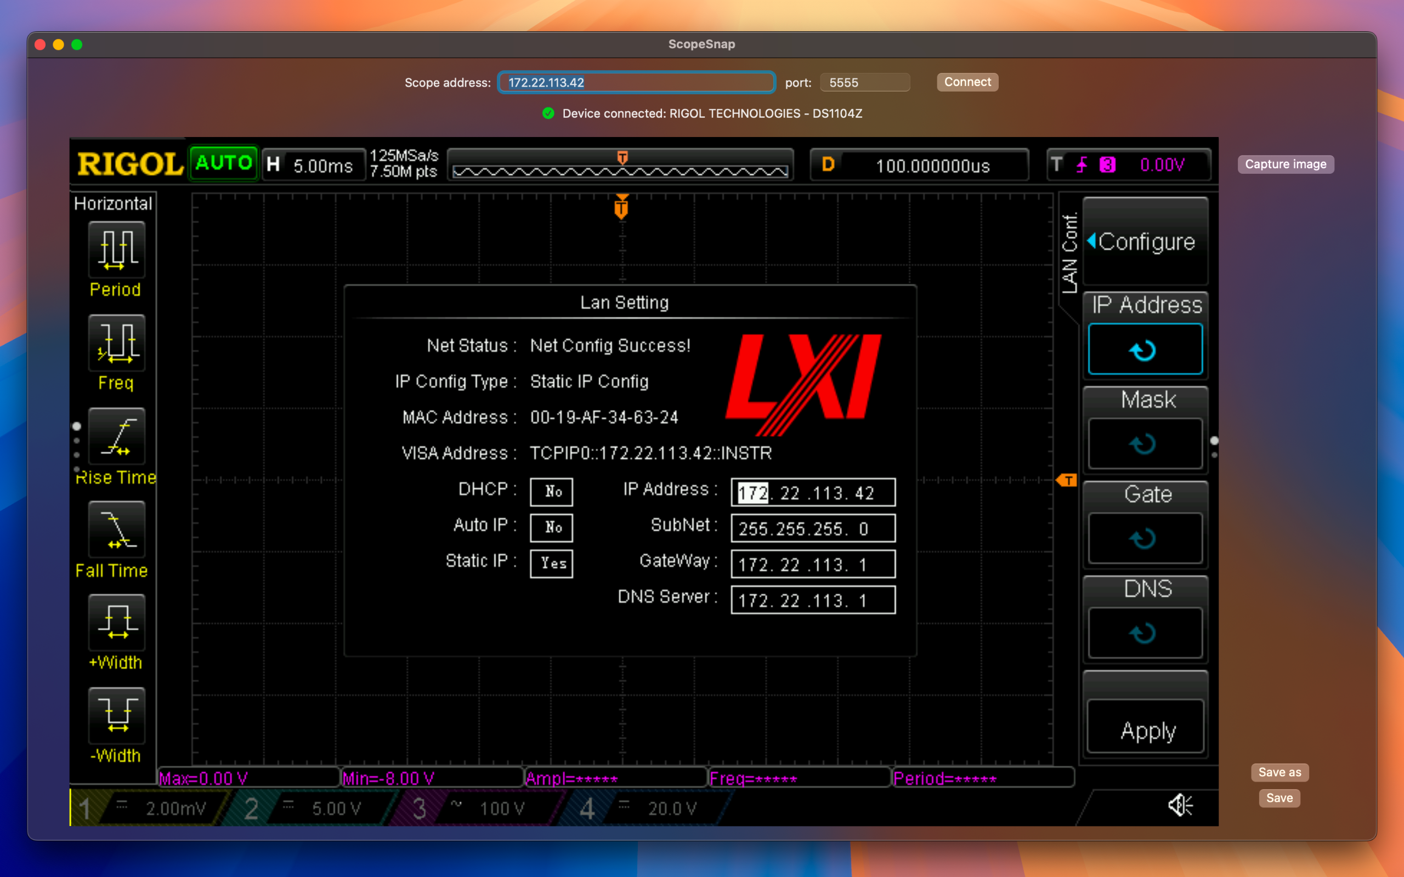
Task: Click the H 5.00ms timebase readout
Action: pyautogui.click(x=313, y=166)
